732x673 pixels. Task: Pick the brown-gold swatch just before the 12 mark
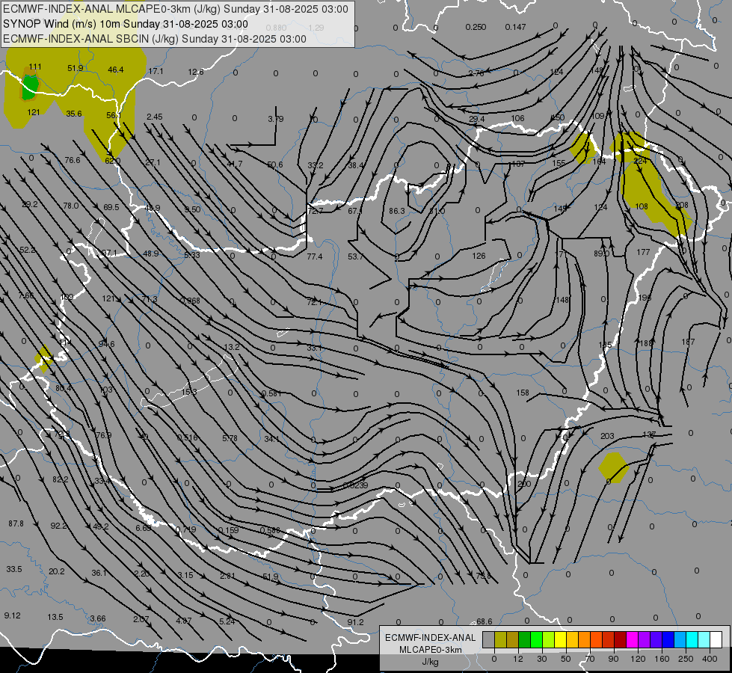pyautogui.click(x=513, y=639)
